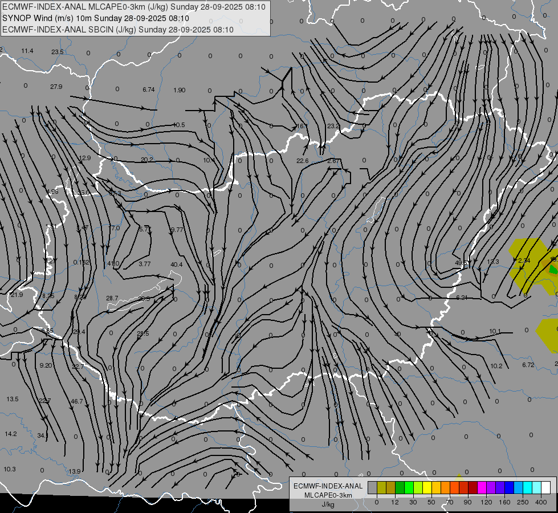
Task: Click the '400' tick label on the legend
Action: [541, 502]
